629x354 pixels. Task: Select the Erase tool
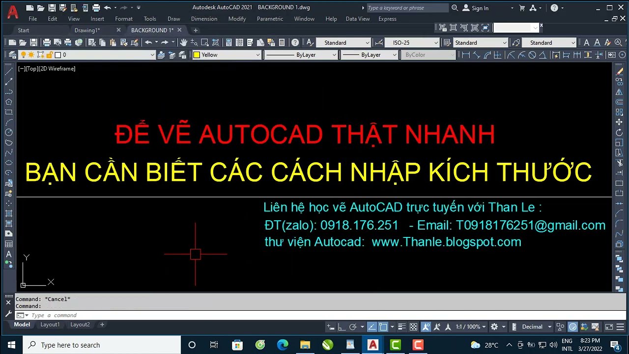point(619,72)
